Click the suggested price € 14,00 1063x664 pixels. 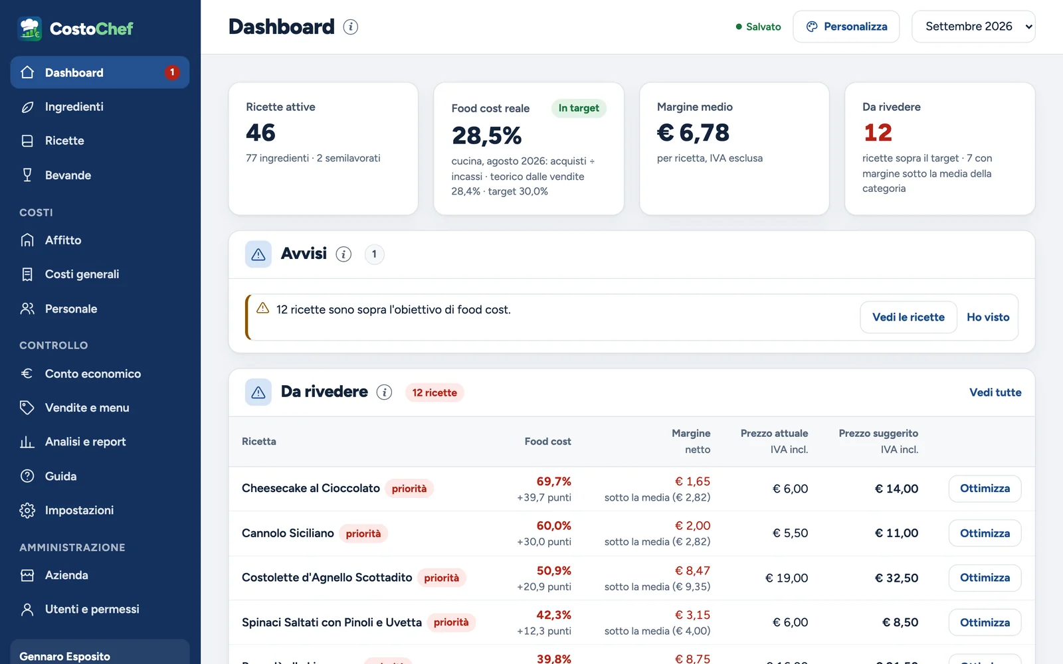896,489
